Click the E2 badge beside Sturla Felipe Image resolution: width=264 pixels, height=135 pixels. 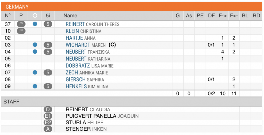click(48, 123)
